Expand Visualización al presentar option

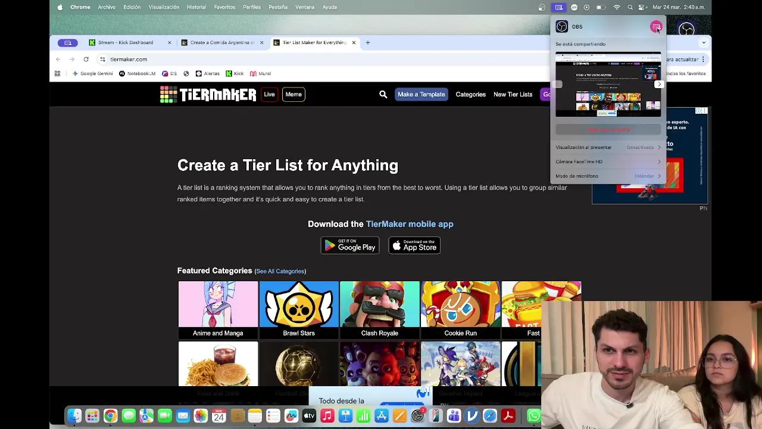608,147
